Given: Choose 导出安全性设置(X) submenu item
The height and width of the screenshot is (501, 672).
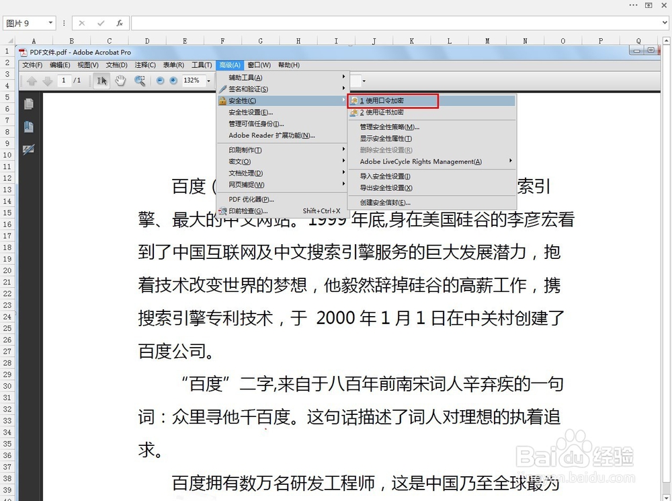Looking at the screenshot, I should click(431, 188).
